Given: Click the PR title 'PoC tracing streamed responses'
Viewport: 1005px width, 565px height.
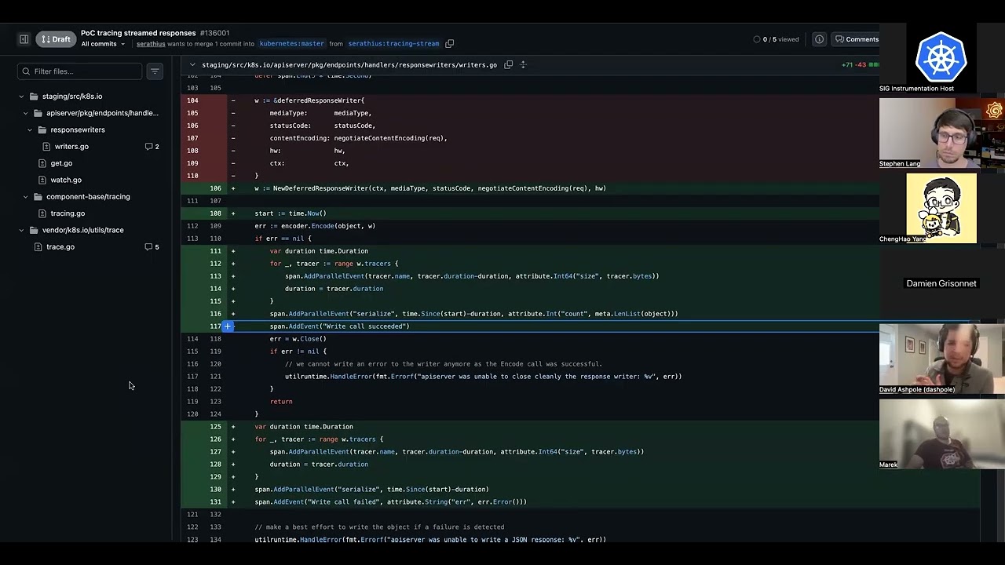Looking at the screenshot, I should [138, 33].
